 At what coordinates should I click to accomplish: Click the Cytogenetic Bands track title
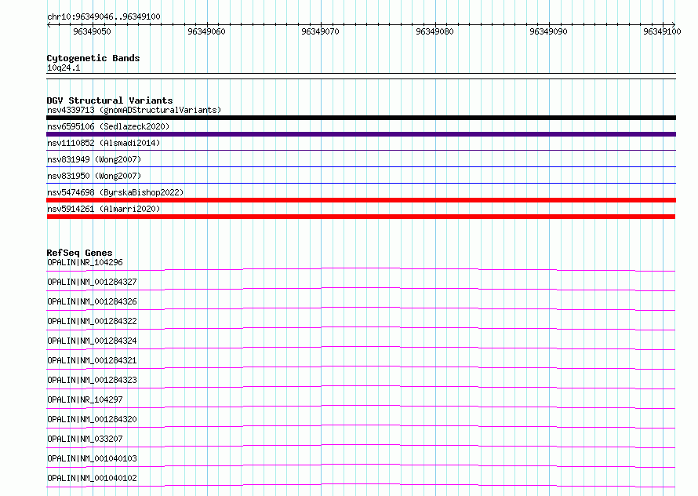point(93,58)
